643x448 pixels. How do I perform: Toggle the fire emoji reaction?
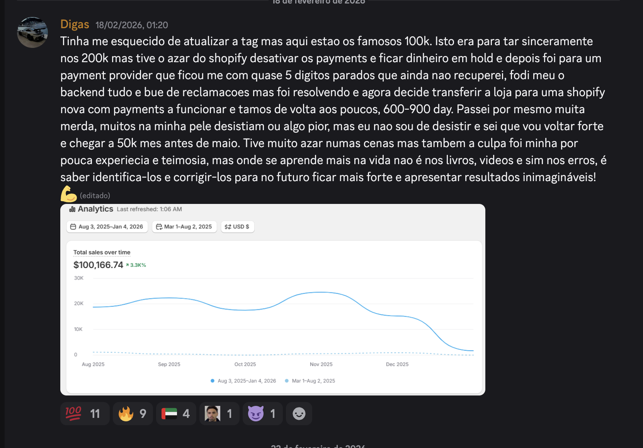tap(133, 414)
